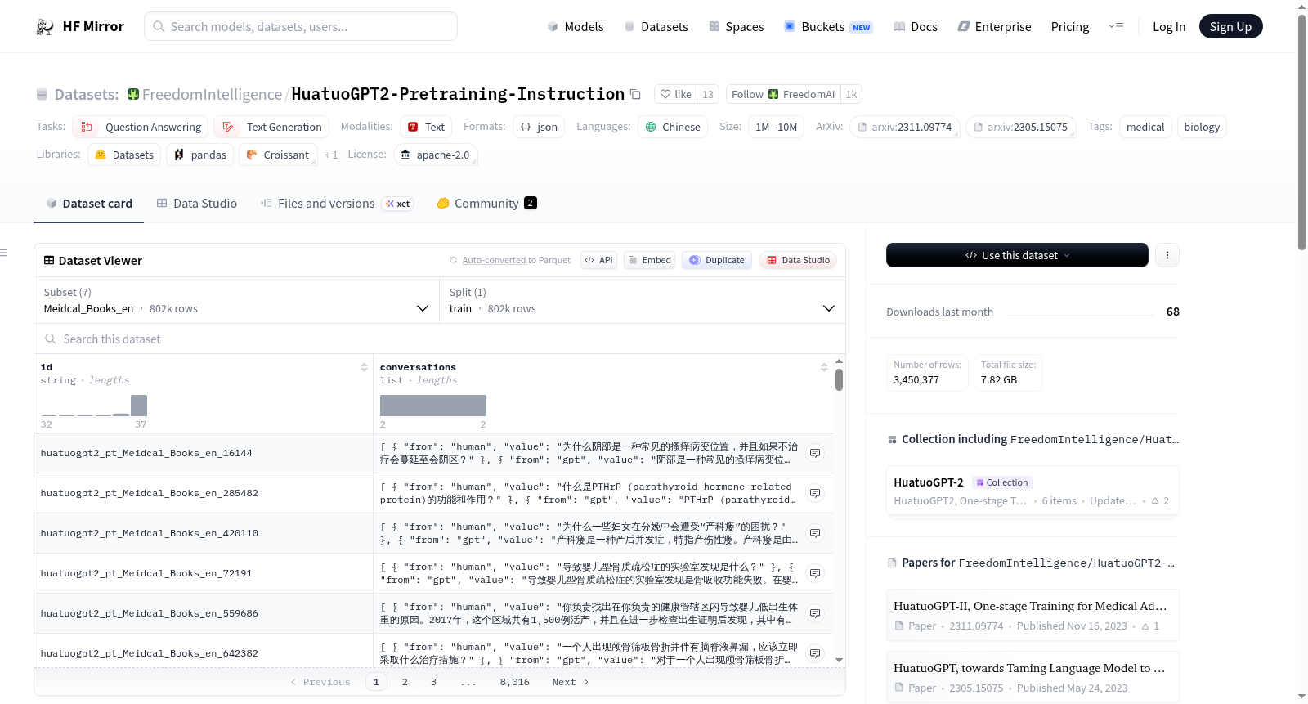This screenshot has height=704, width=1308.
Task: Switch to Files and versions tab
Action: tap(337, 204)
